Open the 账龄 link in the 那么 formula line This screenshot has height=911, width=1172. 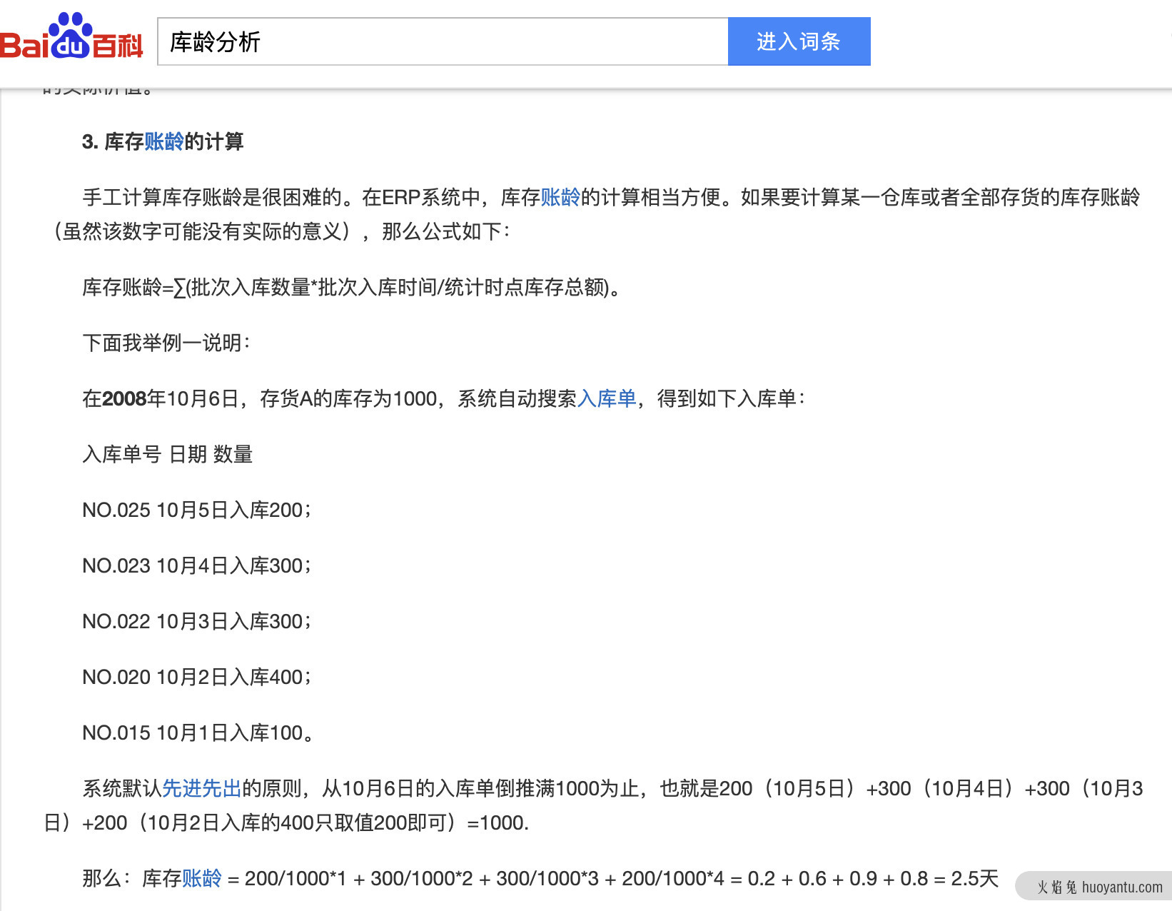(x=202, y=878)
